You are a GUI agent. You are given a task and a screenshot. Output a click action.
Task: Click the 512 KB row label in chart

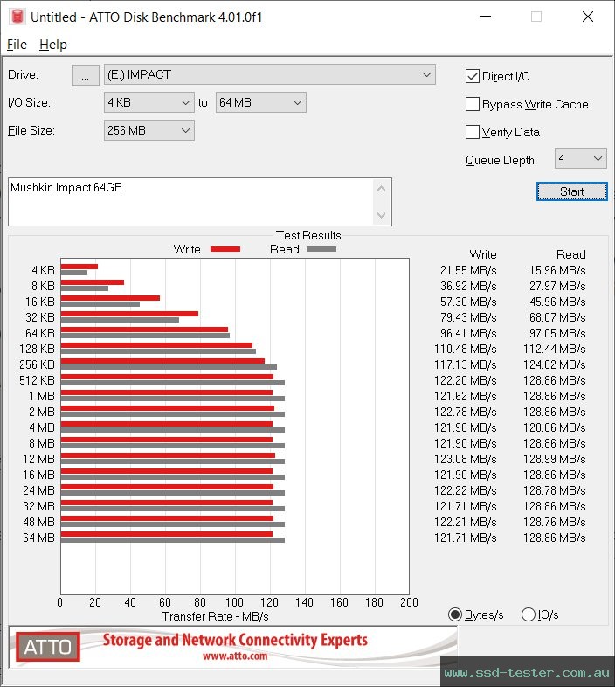(37, 380)
